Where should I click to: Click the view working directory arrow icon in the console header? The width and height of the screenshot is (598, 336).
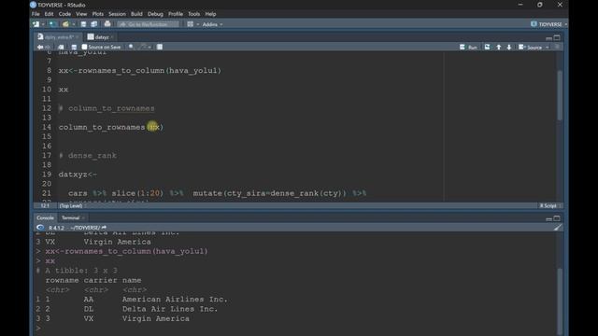click(104, 228)
